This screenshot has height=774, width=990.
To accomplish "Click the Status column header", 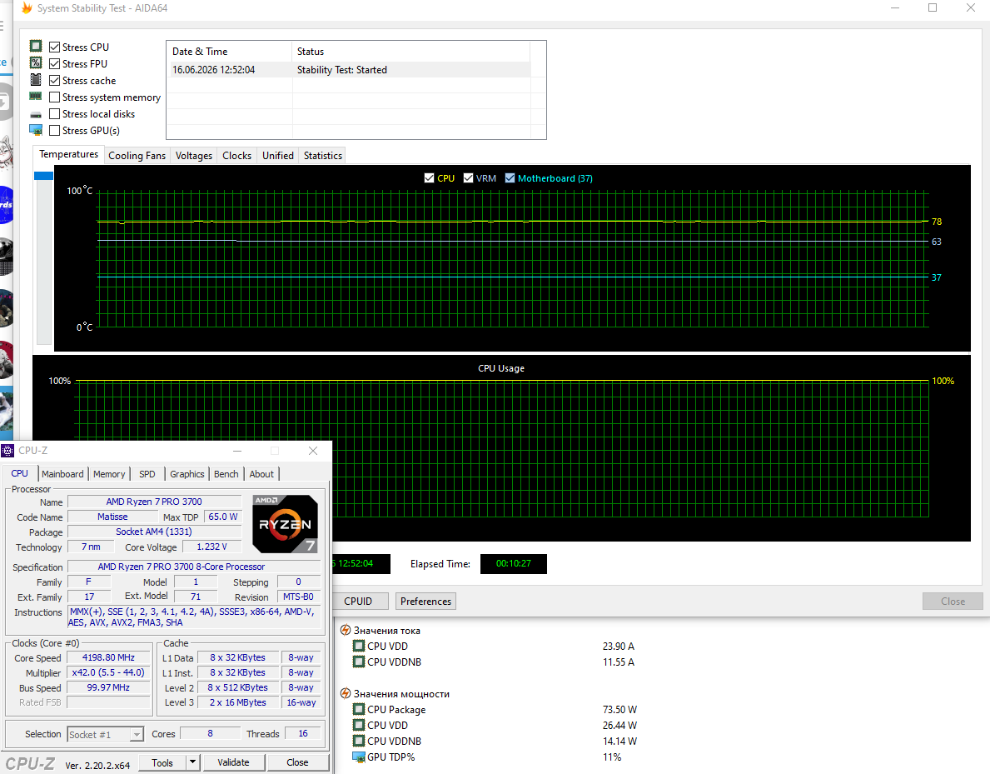I will pos(411,51).
